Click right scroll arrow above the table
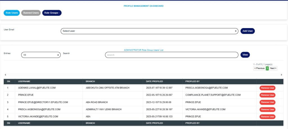This screenshot has width=288, height=129. [282, 75]
